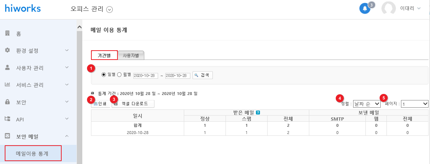Open the 페이지 dropdown
The height and width of the screenshot is (164, 430).
[415, 104]
